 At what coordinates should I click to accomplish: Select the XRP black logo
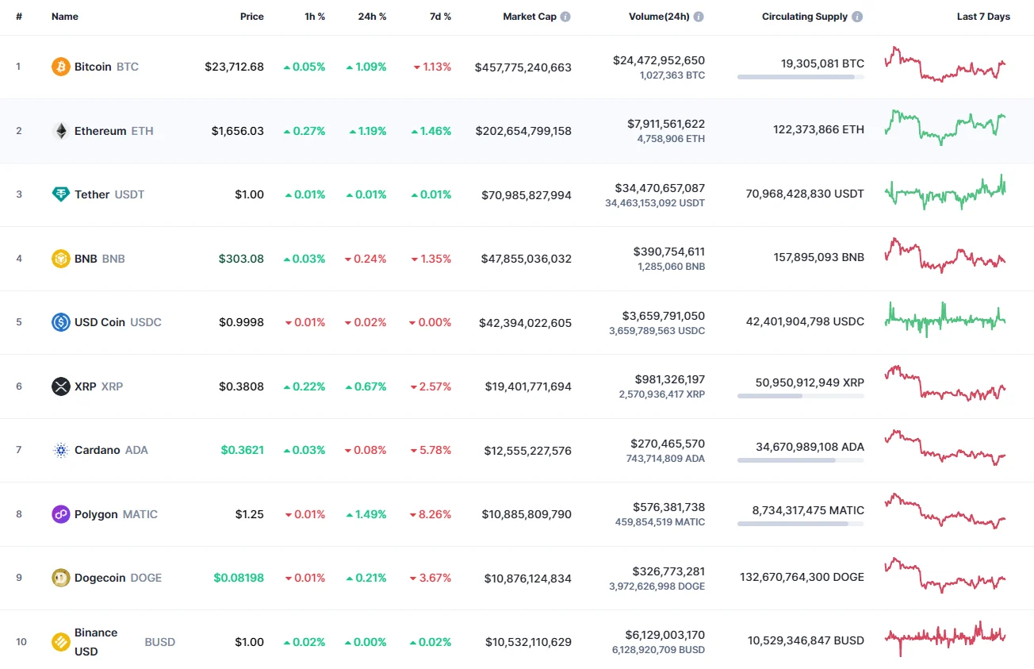click(x=60, y=386)
